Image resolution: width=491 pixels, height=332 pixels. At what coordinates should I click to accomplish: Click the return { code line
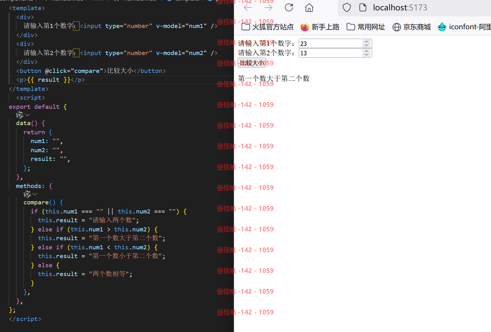pos(38,132)
